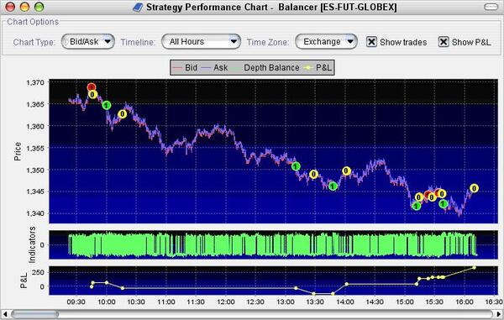Click the P&L legend yellow marker icon
Screen dimensions: 504x320
(x=309, y=68)
